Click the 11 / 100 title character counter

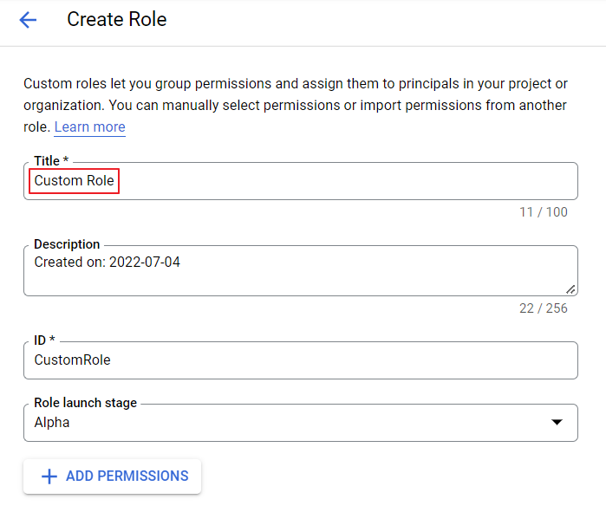(544, 212)
